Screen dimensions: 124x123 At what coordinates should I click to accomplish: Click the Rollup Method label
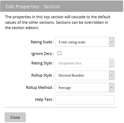coord(40,88)
